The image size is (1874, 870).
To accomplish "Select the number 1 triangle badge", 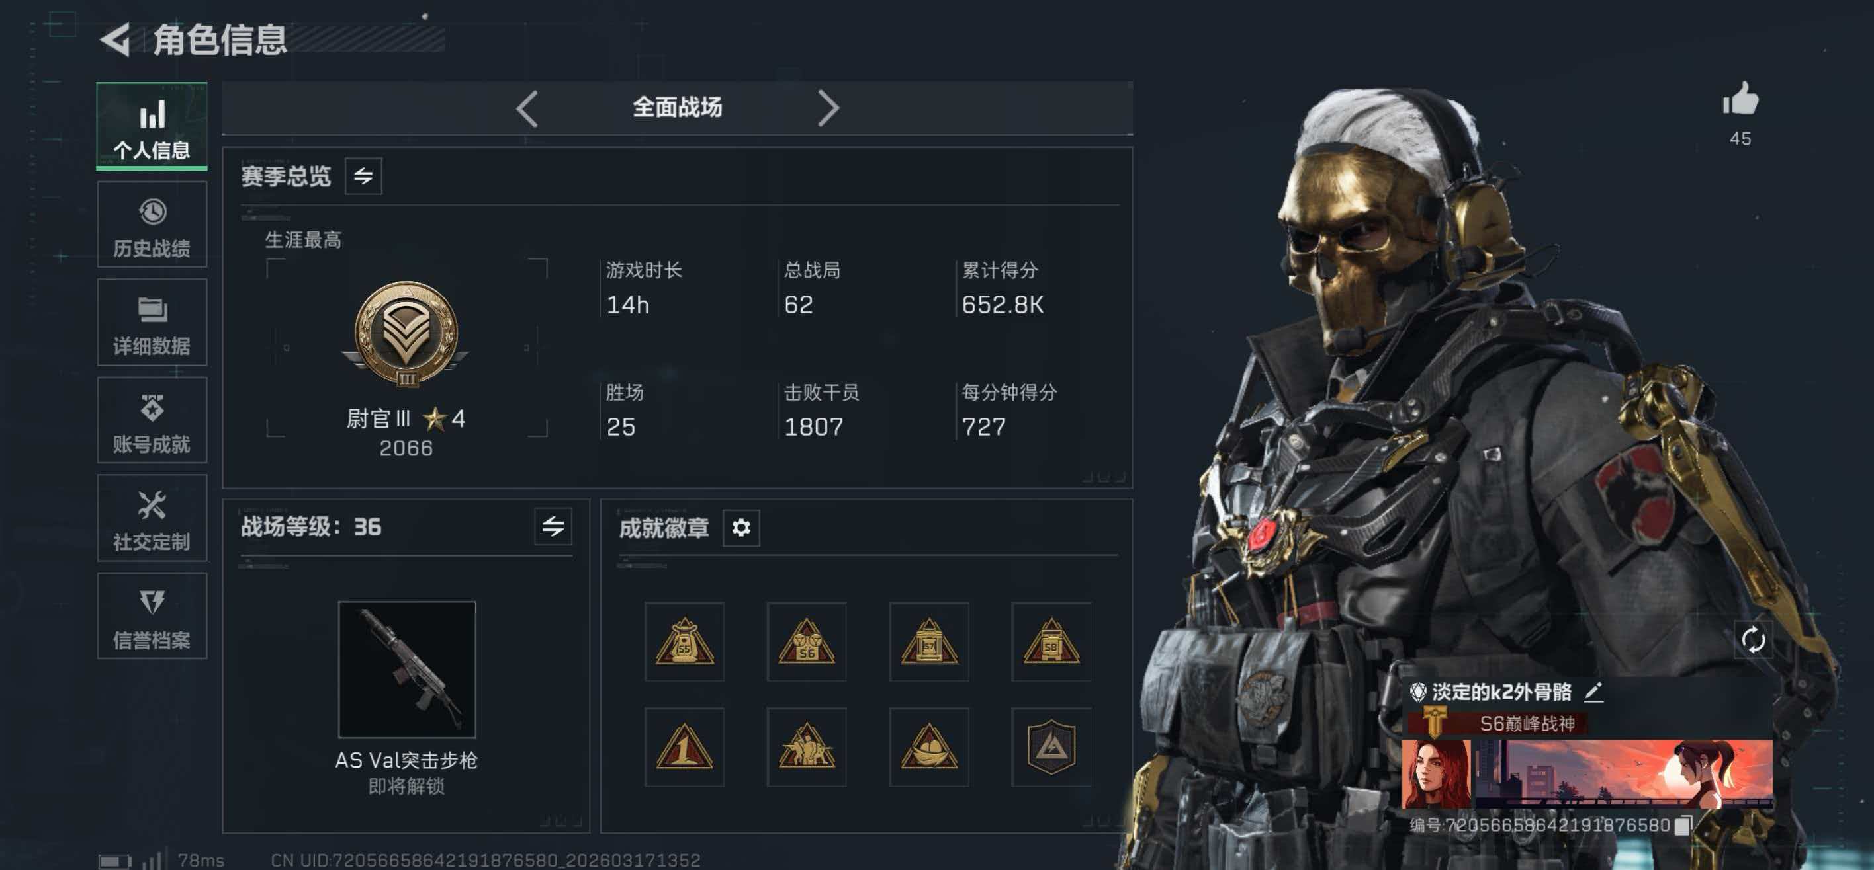I will (x=684, y=747).
